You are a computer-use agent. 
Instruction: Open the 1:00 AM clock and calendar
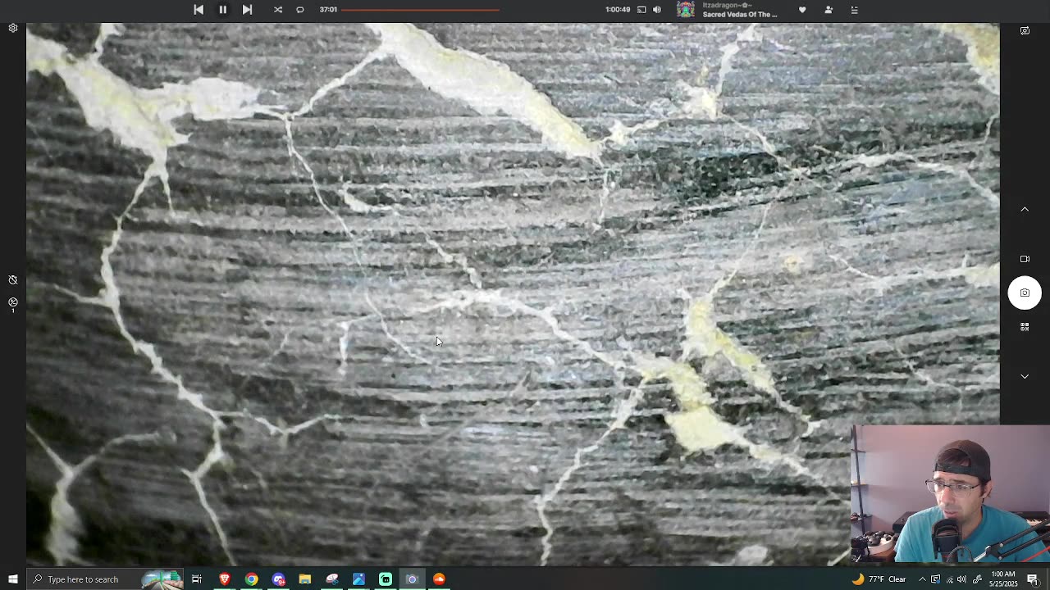[x=1003, y=579]
